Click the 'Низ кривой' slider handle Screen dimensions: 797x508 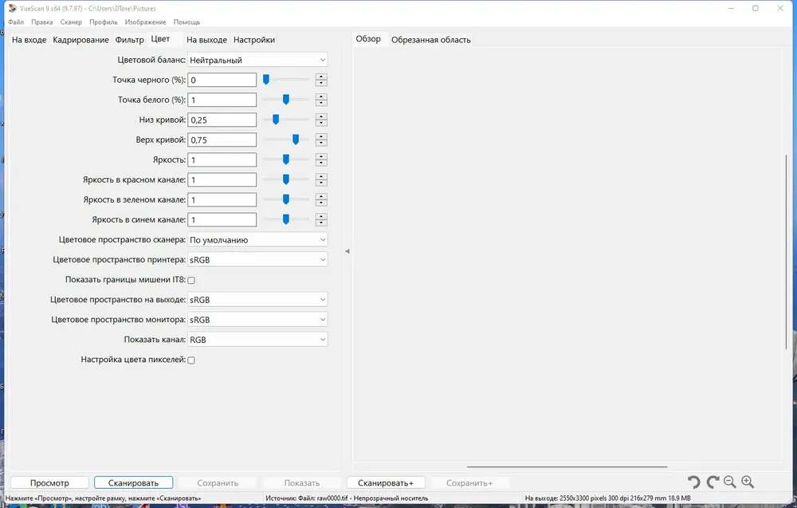click(x=276, y=120)
